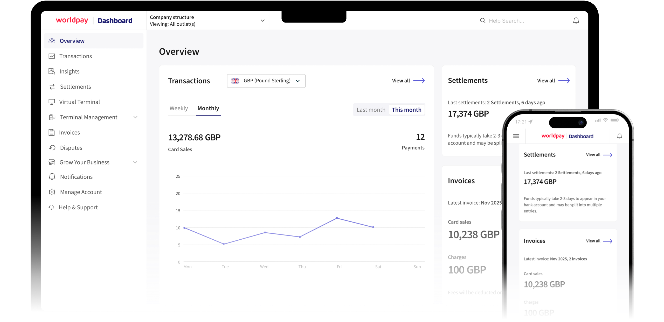This screenshot has width=664, height=322.
Task: Open Transactions in the sidebar menu
Action: (x=94, y=56)
